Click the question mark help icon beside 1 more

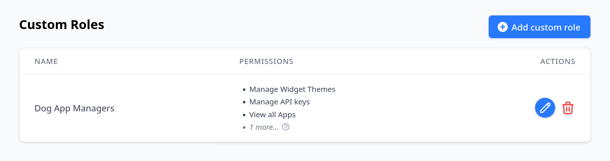[x=286, y=127]
